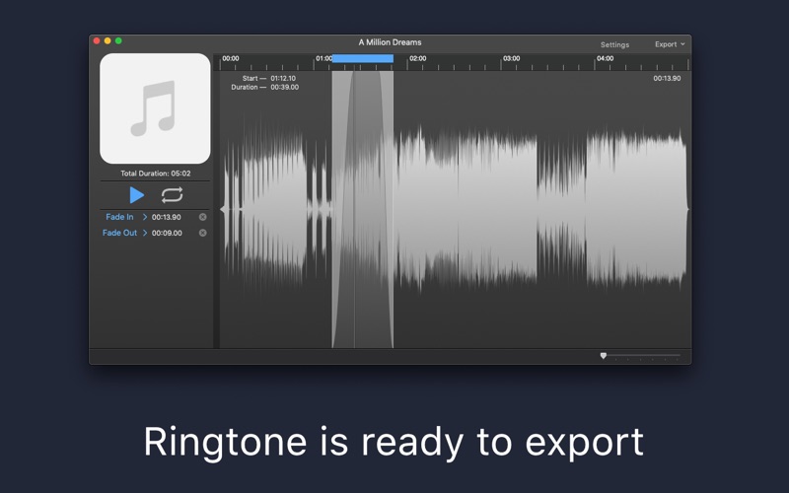Viewport: 789px width, 493px height.
Task: Close the window with the red button
Action: click(97, 40)
